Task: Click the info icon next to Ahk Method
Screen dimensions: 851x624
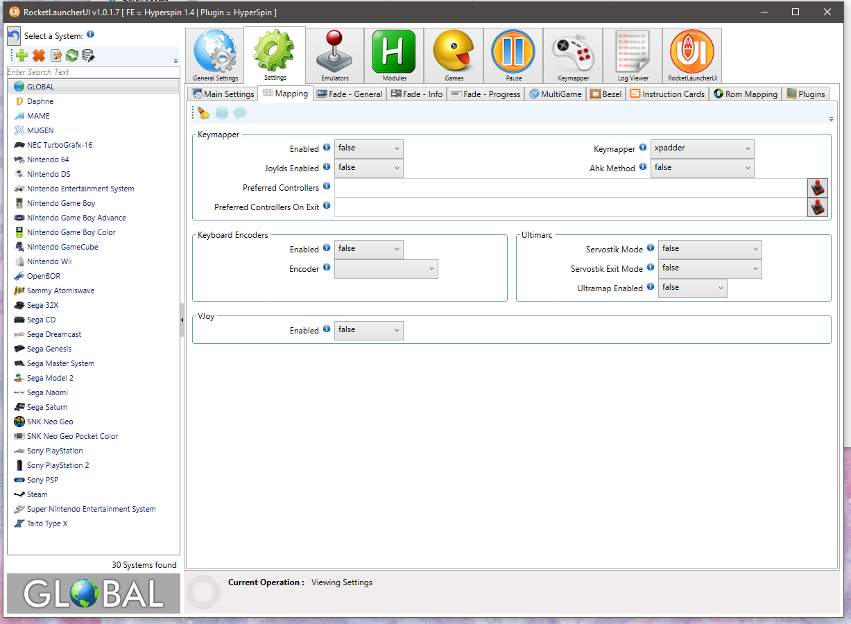Action: pos(643,167)
